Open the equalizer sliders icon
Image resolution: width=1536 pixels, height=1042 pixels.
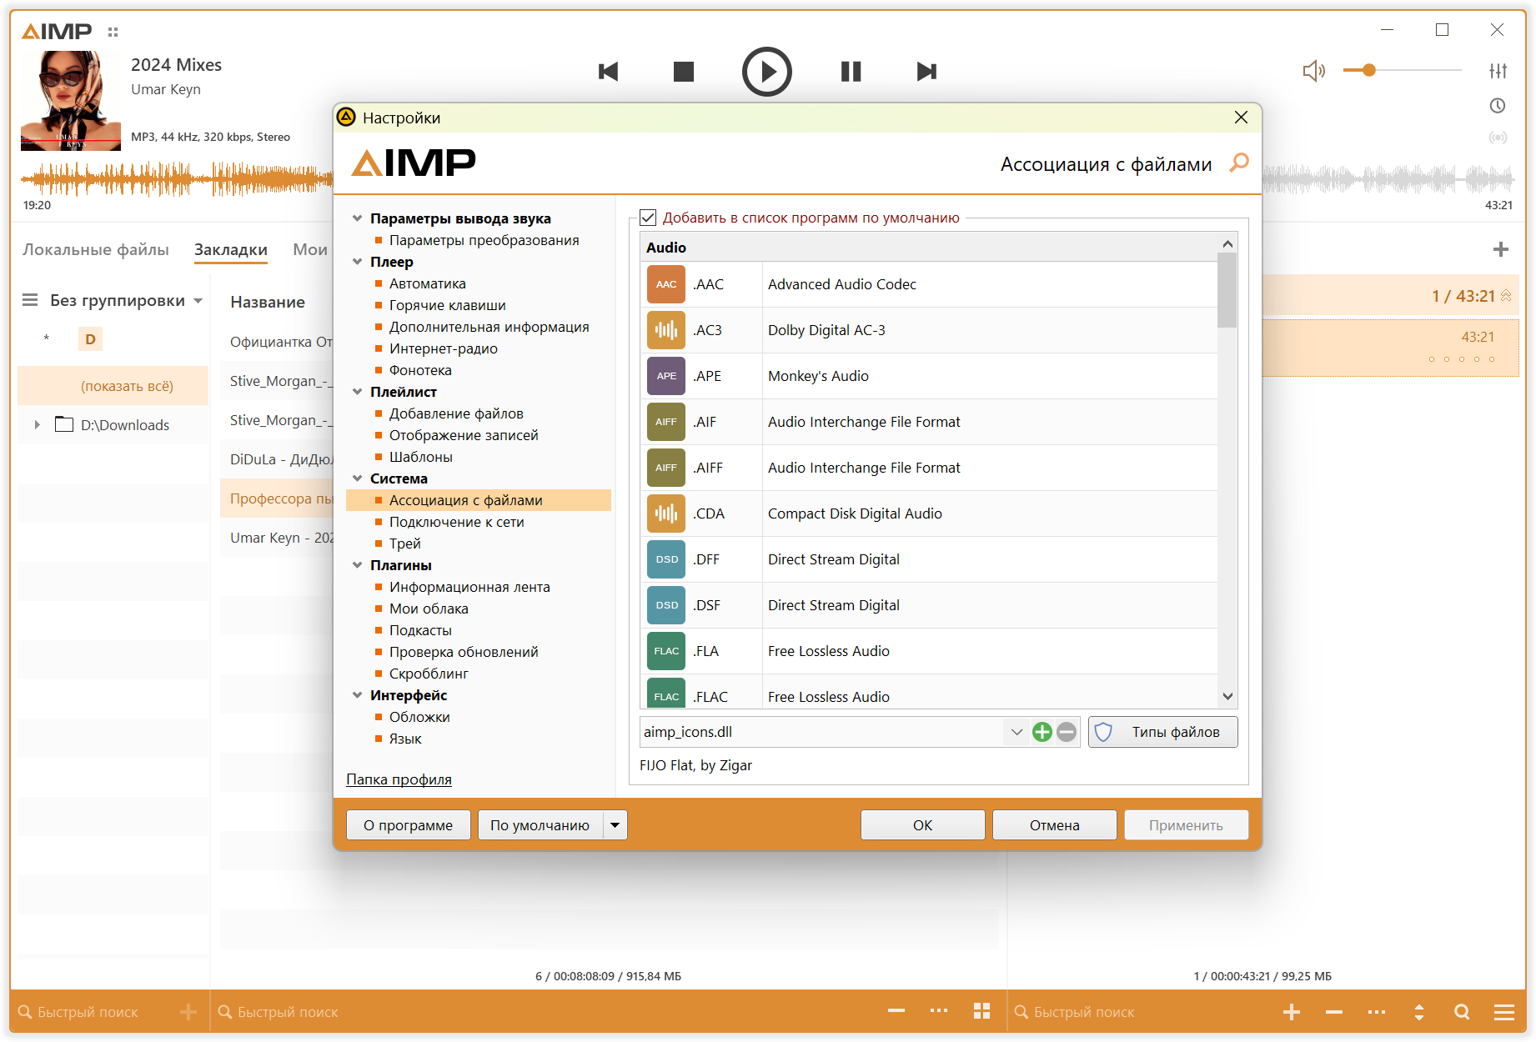coord(1498,71)
